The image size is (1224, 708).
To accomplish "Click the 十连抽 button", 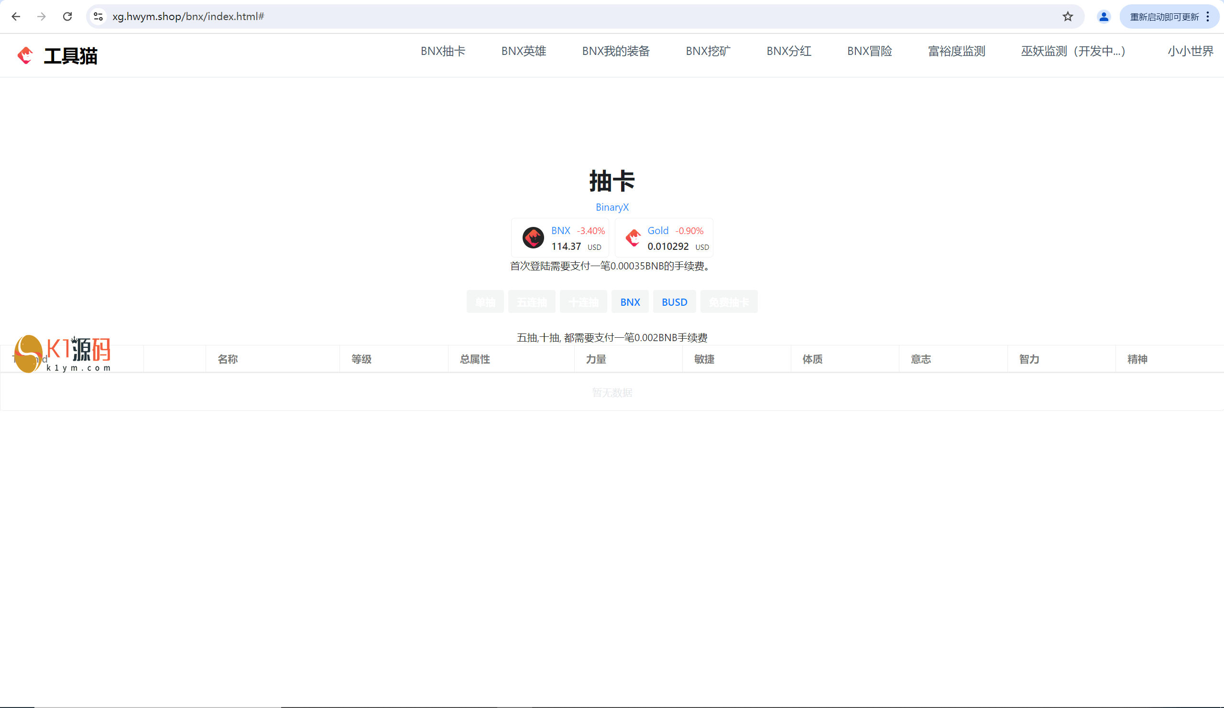I will pos(583,302).
